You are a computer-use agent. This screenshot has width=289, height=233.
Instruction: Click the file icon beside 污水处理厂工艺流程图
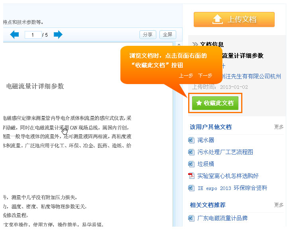coord(191,152)
